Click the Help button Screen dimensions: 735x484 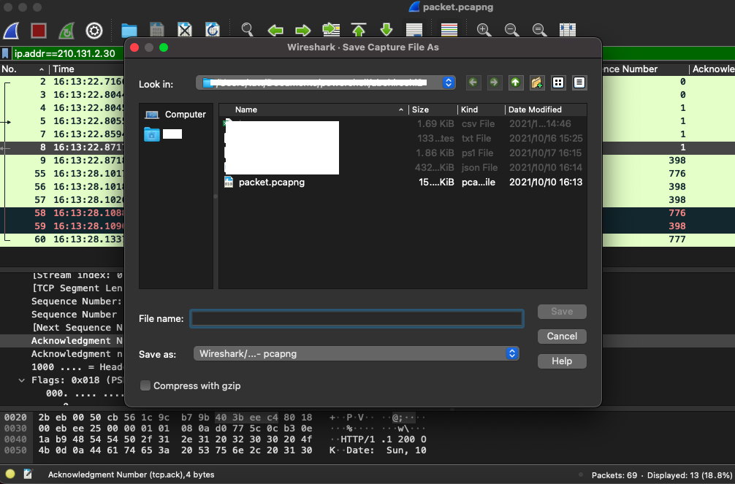(x=562, y=361)
